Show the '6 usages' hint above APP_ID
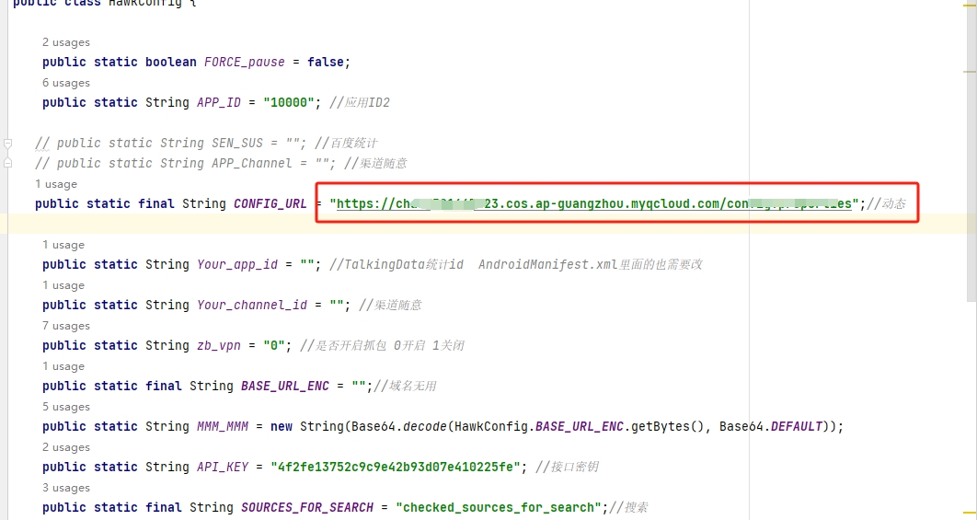 tap(66, 83)
